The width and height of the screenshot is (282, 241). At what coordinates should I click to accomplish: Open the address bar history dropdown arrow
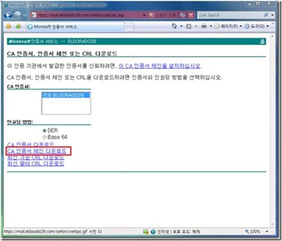144,15
